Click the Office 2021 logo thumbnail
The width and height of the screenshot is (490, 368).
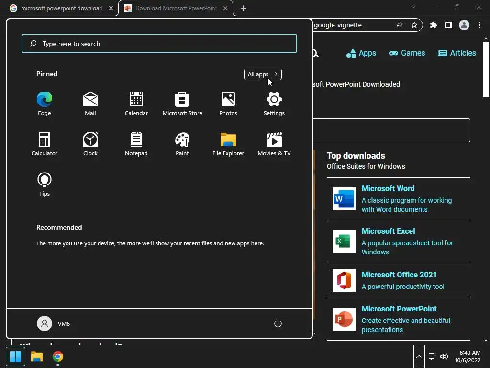click(x=344, y=280)
